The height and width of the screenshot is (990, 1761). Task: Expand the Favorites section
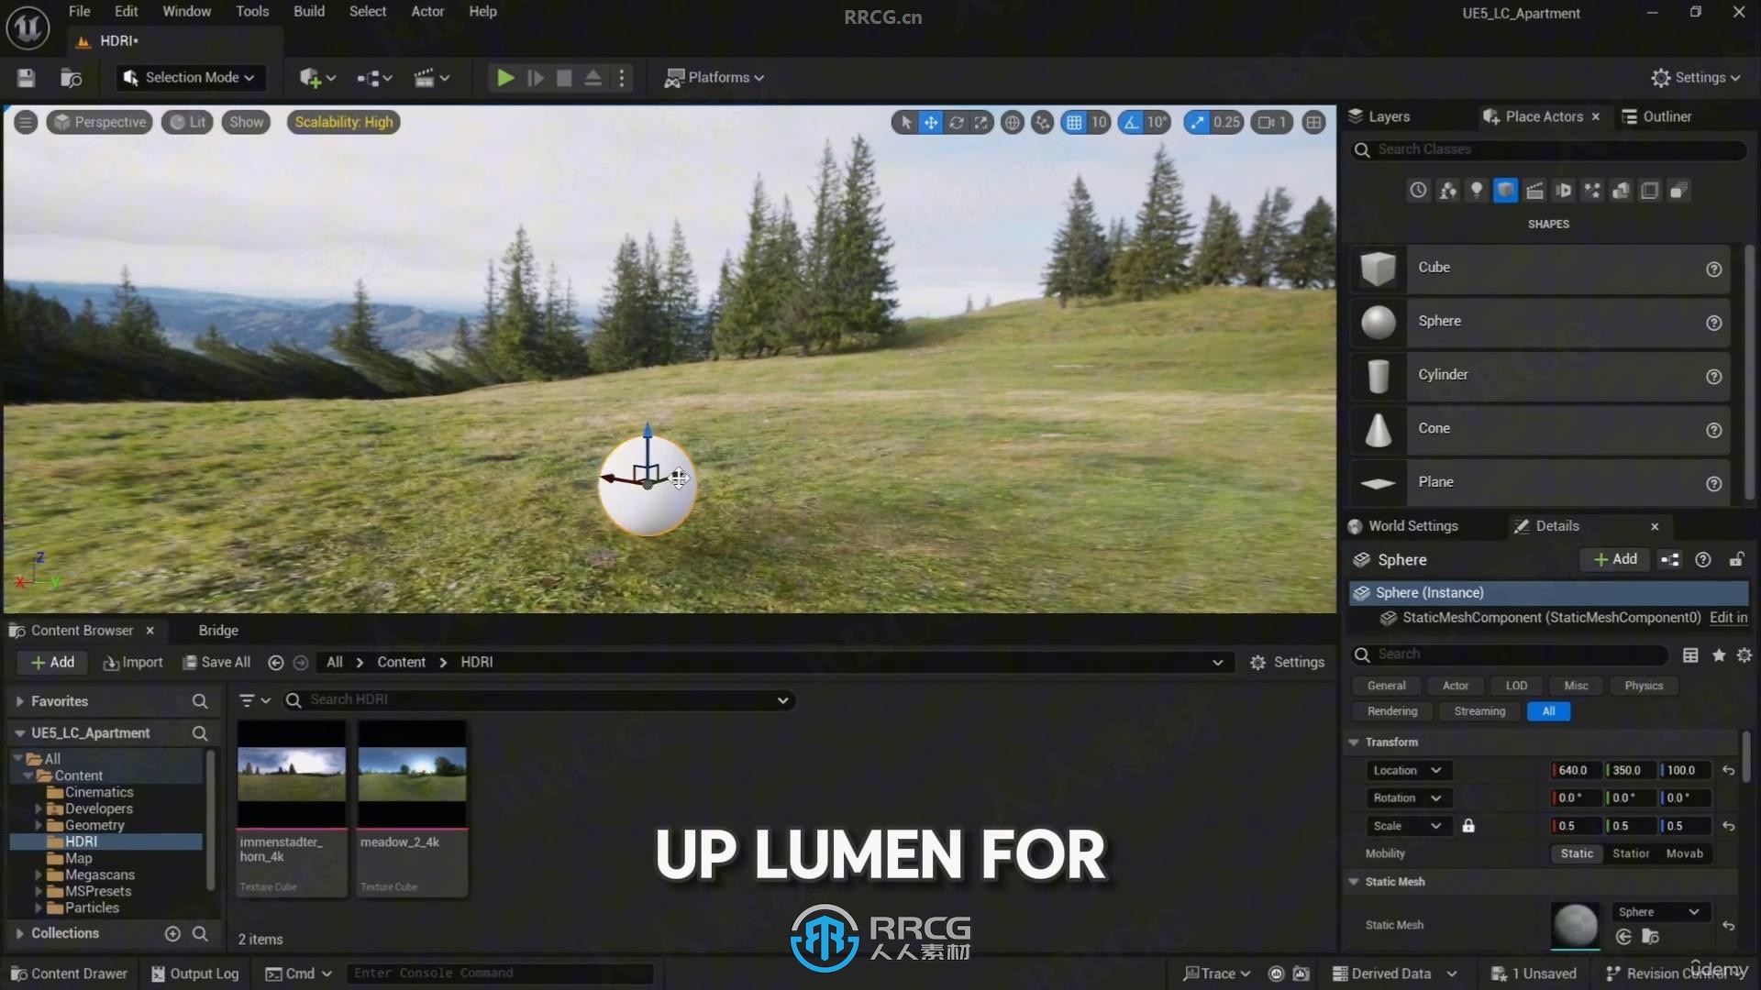[19, 701]
